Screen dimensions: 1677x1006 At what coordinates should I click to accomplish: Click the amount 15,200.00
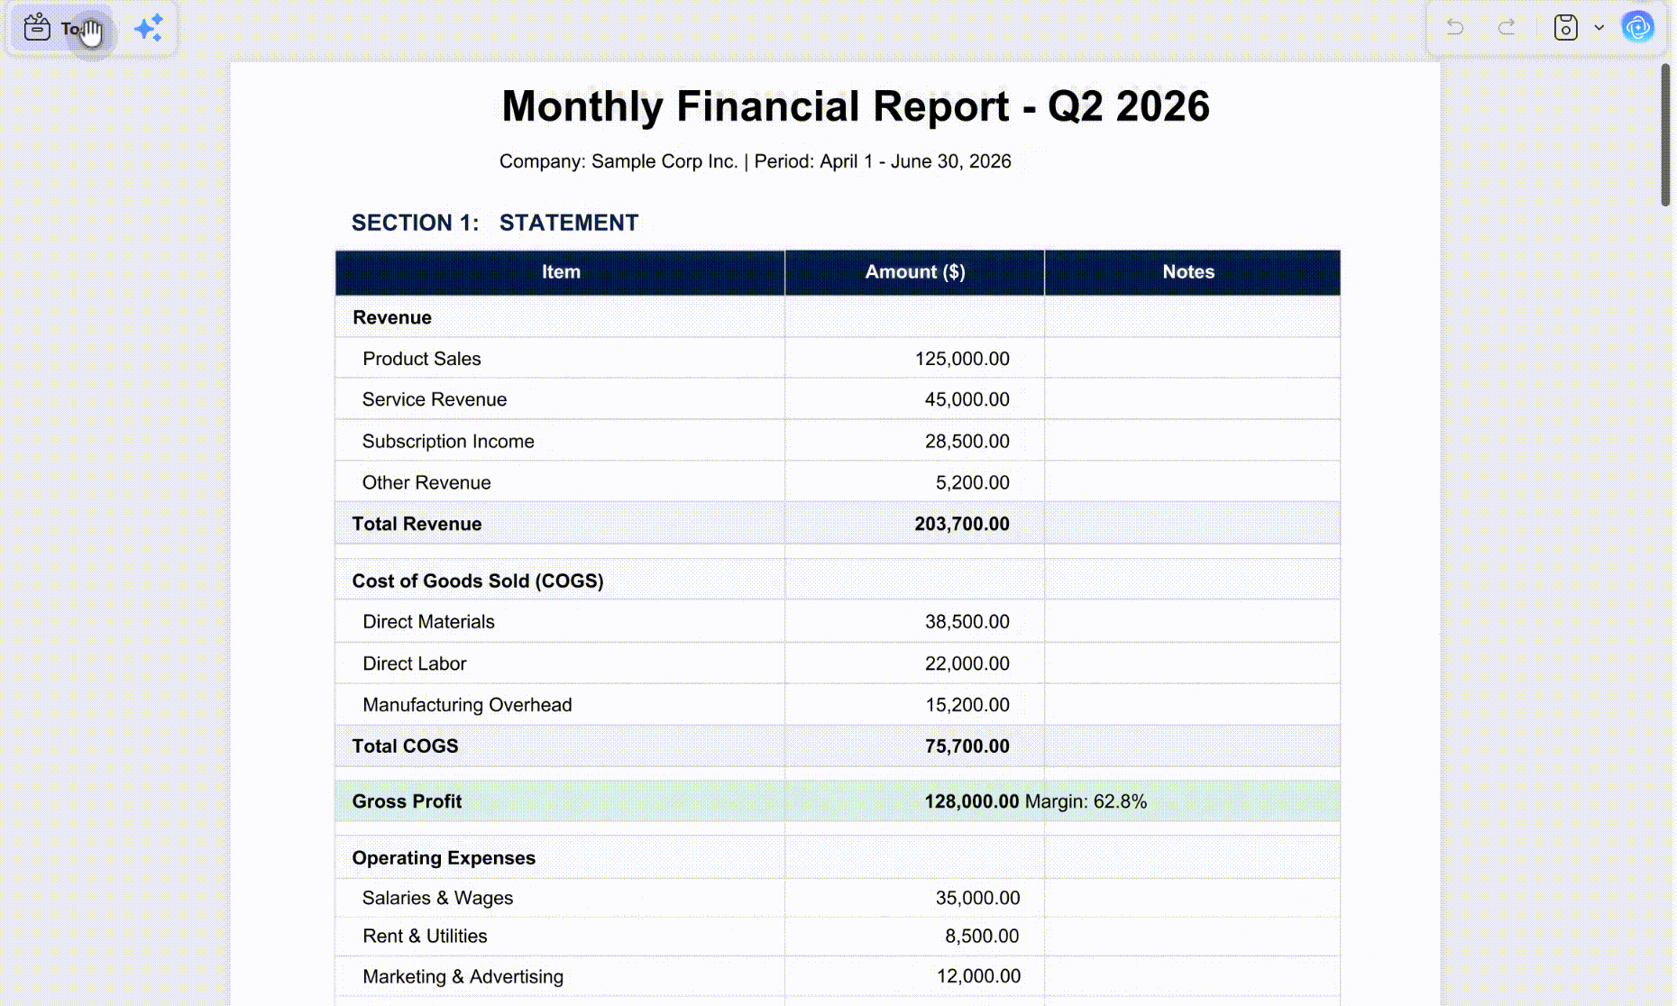click(967, 705)
